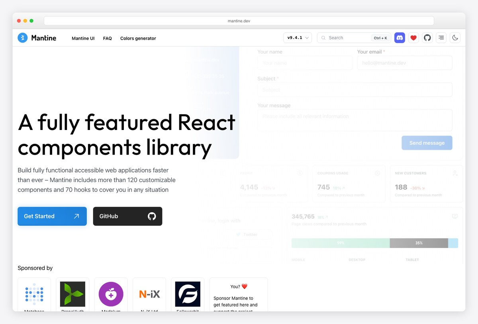Click the Subject input field
Viewport: 478px width, 324px height.
tap(355, 89)
